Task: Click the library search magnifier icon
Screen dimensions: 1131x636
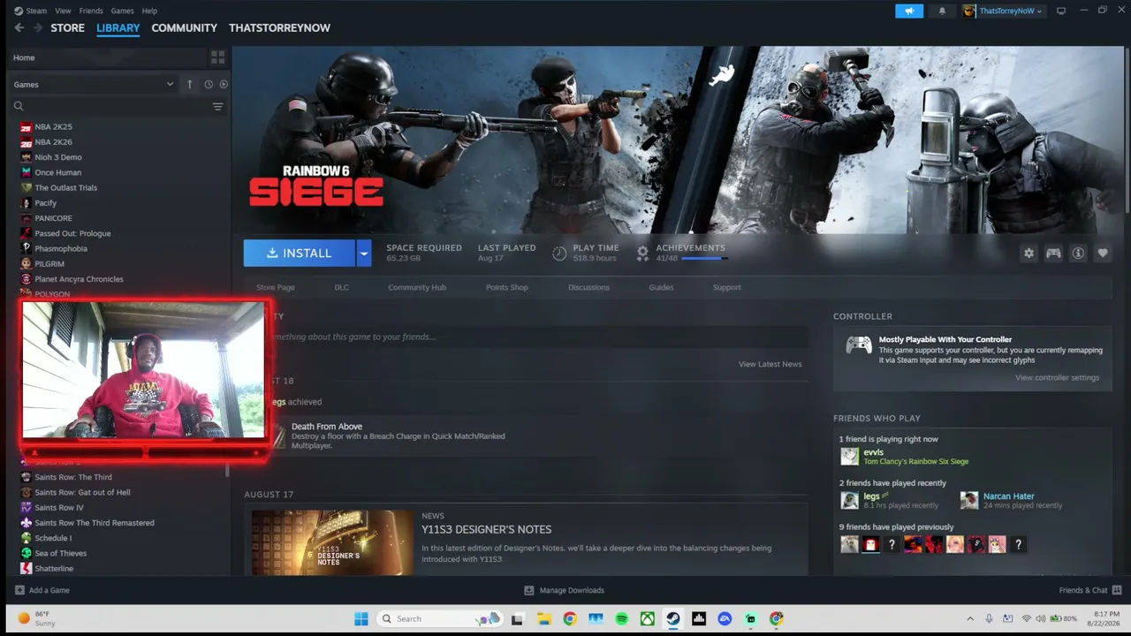Action: coord(18,107)
